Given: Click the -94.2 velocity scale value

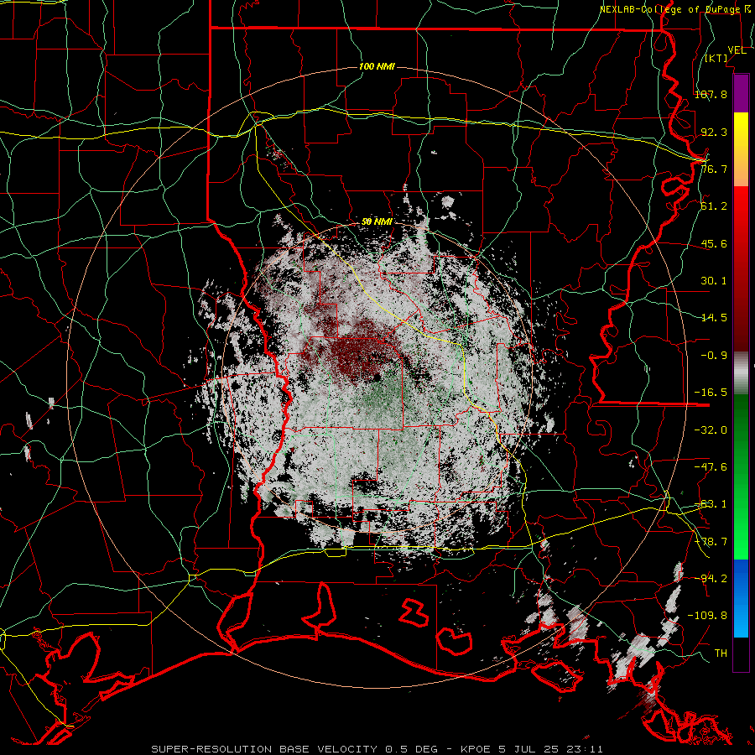Looking at the screenshot, I should (x=711, y=579).
